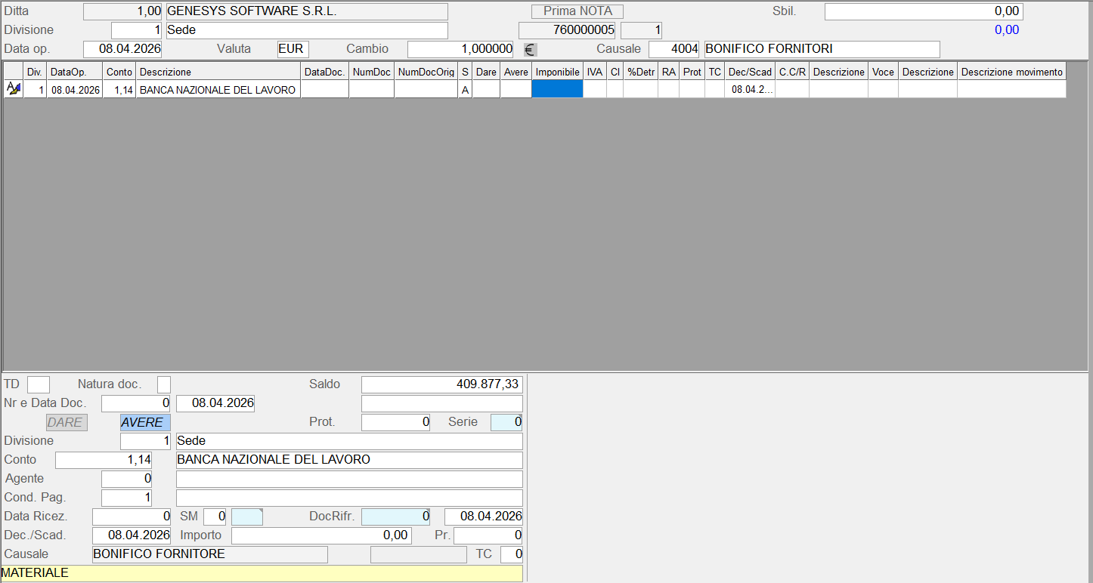Image resolution: width=1093 pixels, height=583 pixels.
Task: Open the DocRifr. light-blue lookup field
Action: 396,517
